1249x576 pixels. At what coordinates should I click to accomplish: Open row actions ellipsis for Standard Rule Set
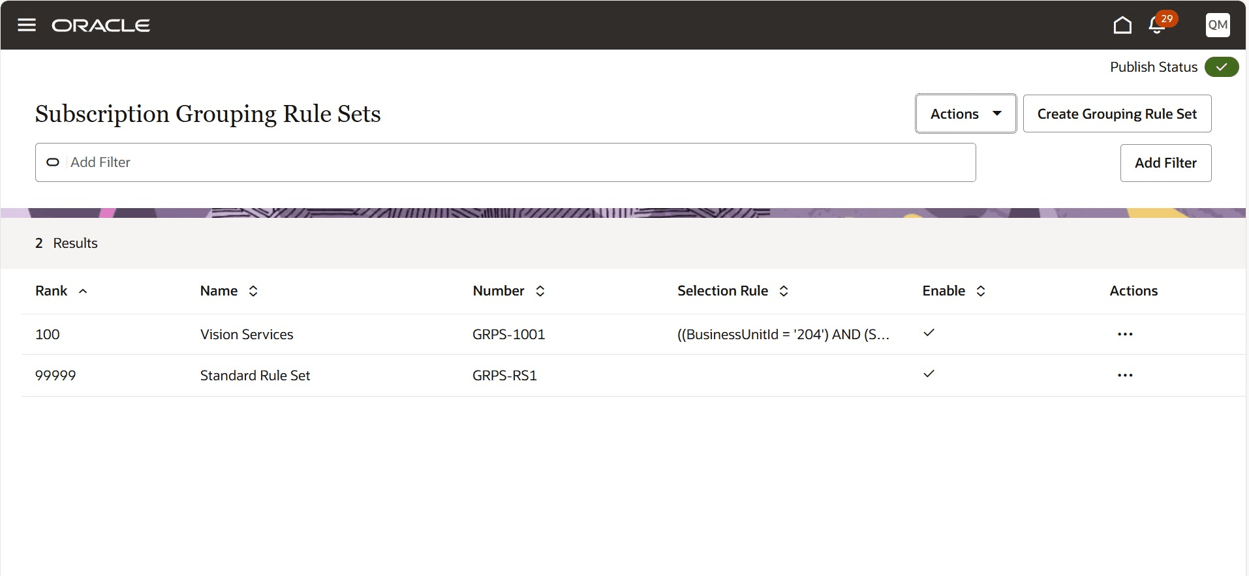(x=1124, y=375)
